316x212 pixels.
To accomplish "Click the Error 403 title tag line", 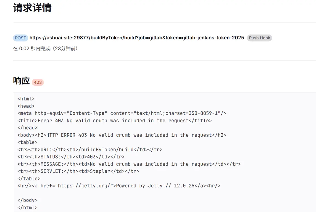I will pyautogui.click(x=115, y=121).
